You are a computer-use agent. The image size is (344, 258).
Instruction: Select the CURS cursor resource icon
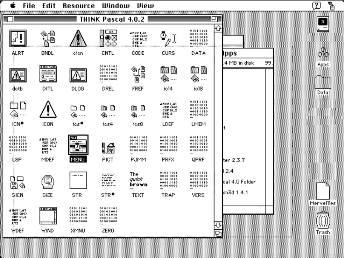coord(168,38)
